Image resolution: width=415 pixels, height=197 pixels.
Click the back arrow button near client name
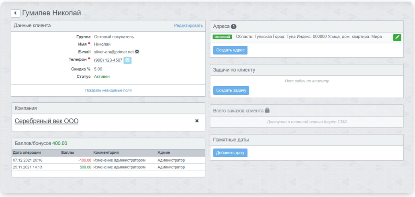15,13
